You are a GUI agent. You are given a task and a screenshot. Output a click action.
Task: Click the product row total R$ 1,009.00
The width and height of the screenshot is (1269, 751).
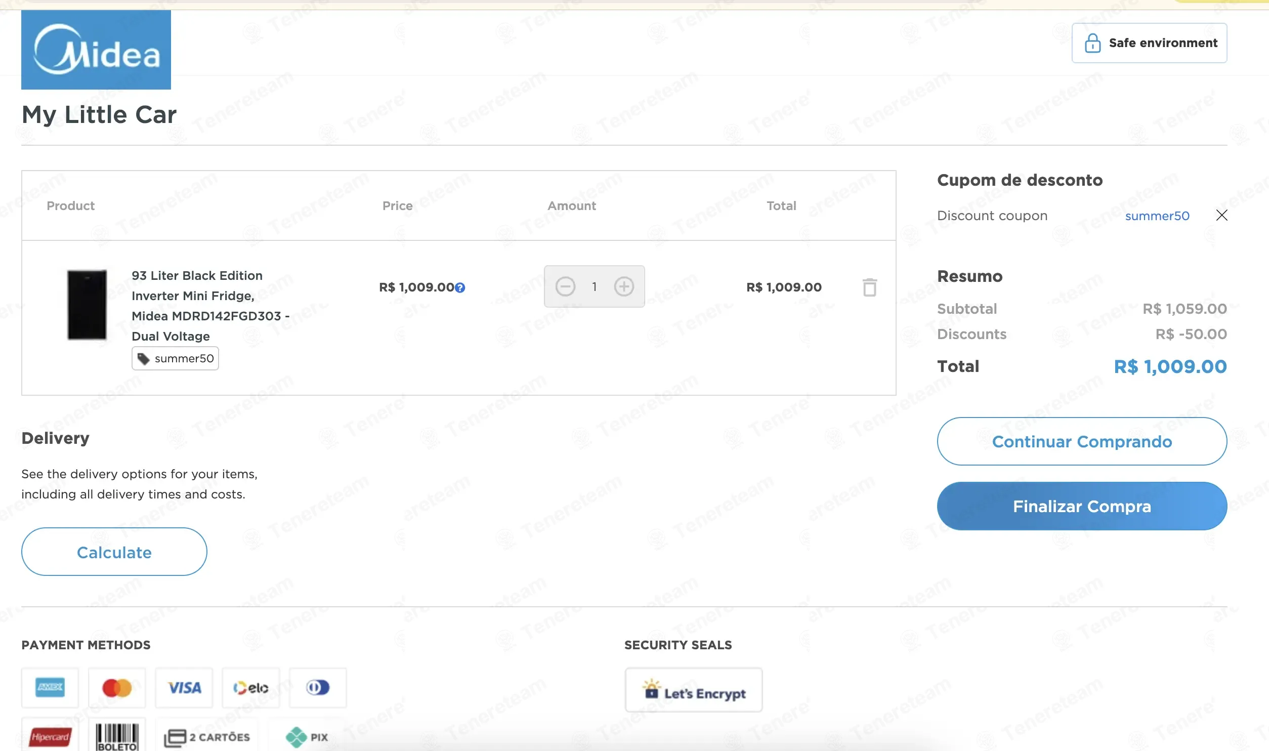[x=784, y=287]
